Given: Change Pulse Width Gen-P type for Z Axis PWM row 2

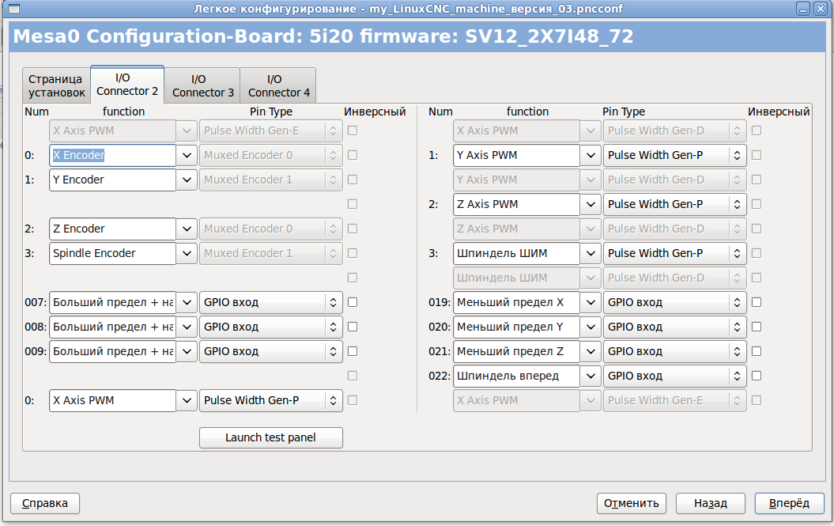Looking at the screenshot, I should (674, 204).
